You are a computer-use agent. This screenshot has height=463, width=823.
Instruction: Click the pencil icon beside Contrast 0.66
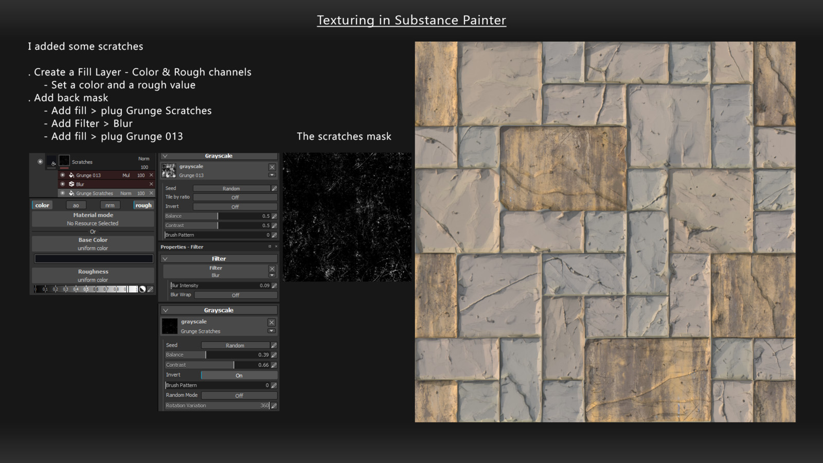point(274,365)
